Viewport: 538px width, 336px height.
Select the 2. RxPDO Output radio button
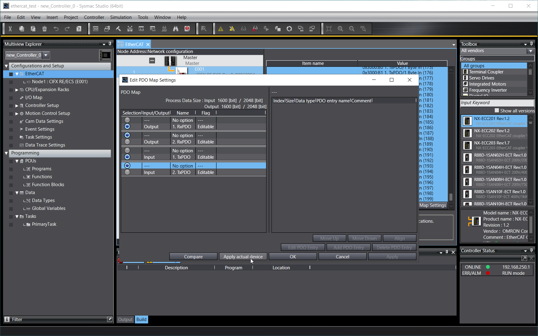pos(127,142)
